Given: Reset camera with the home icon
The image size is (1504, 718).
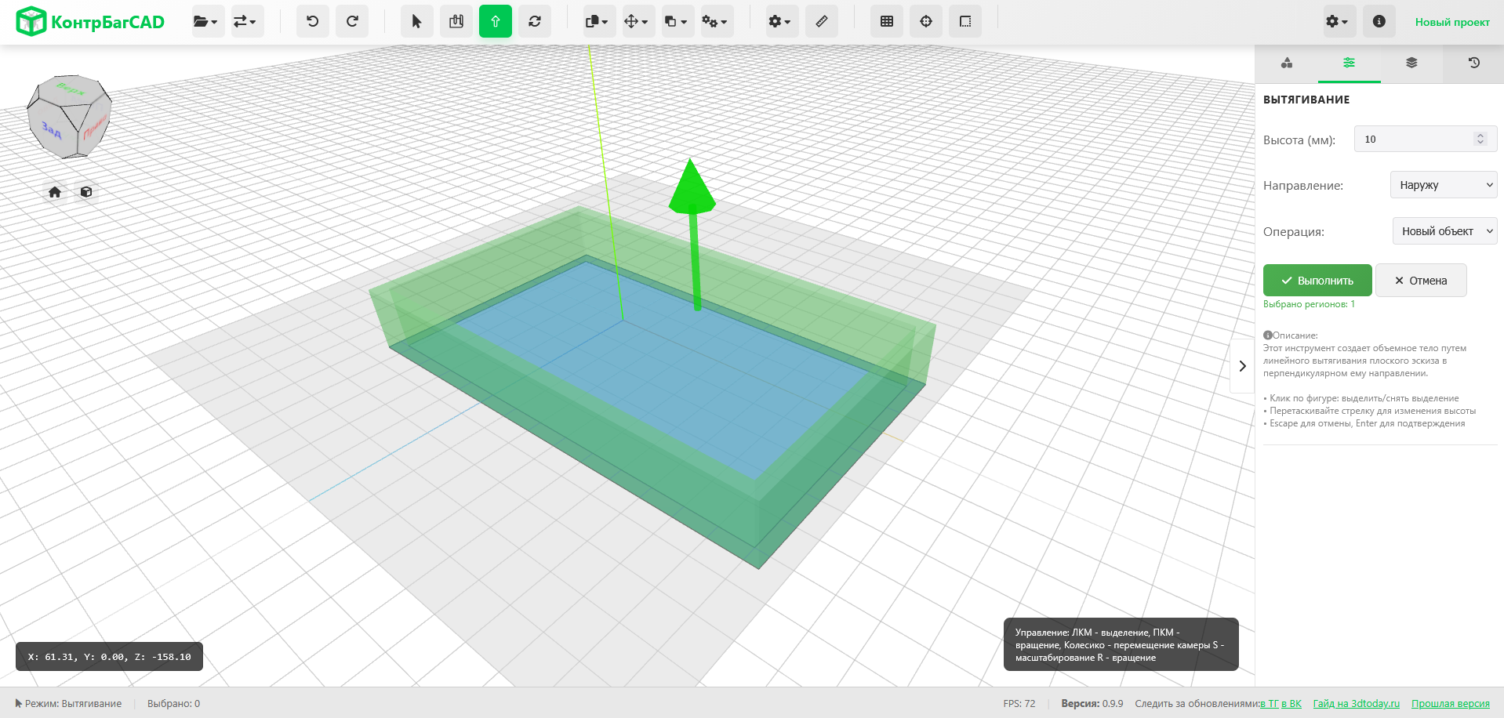Looking at the screenshot, I should coord(55,192).
